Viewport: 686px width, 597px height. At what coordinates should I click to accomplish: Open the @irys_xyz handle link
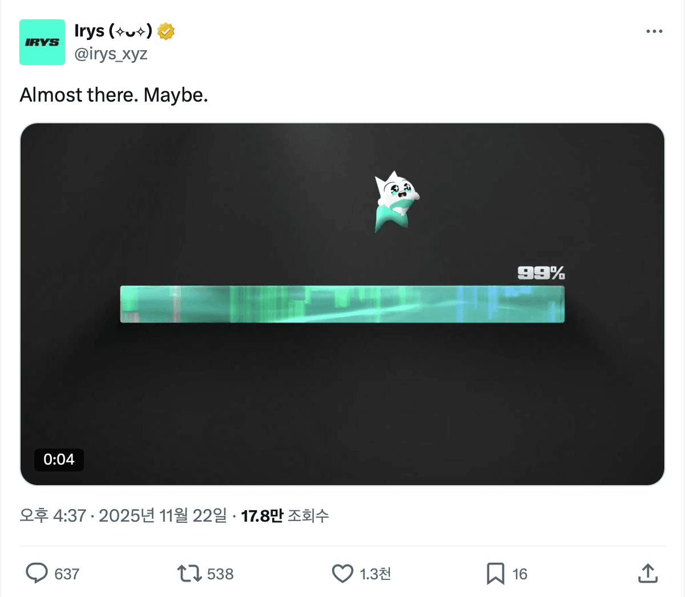(x=111, y=54)
